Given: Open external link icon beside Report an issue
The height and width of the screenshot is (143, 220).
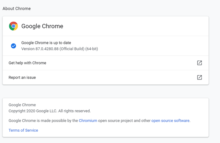Looking at the screenshot, I should (199, 77).
